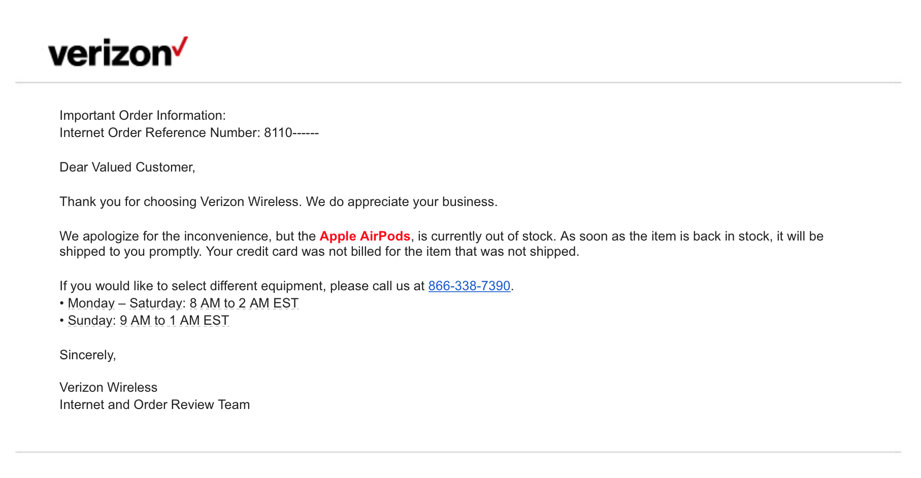The height and width of the screenshot is (478, 921).
Task: Click the Sincerely closing line
Action: click(x=88, y=355)
